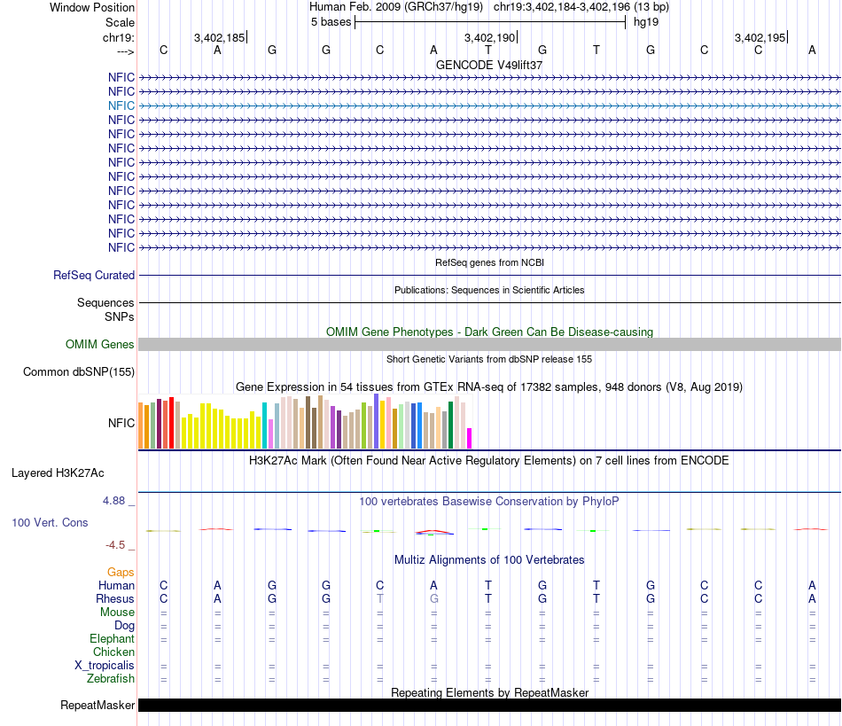Click the black RepeatMasker item bar

[489, 705]
